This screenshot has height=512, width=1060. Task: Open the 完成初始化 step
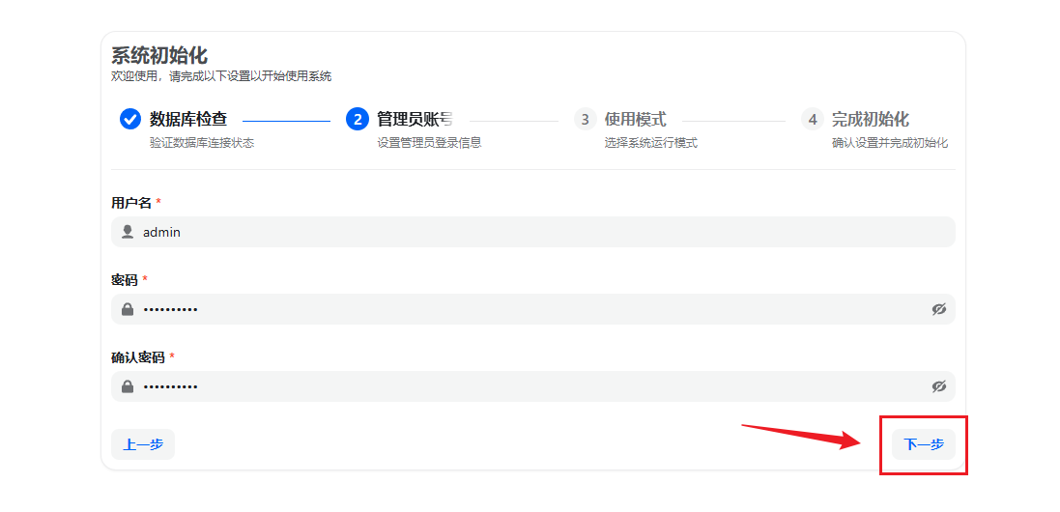coord(870,119)
